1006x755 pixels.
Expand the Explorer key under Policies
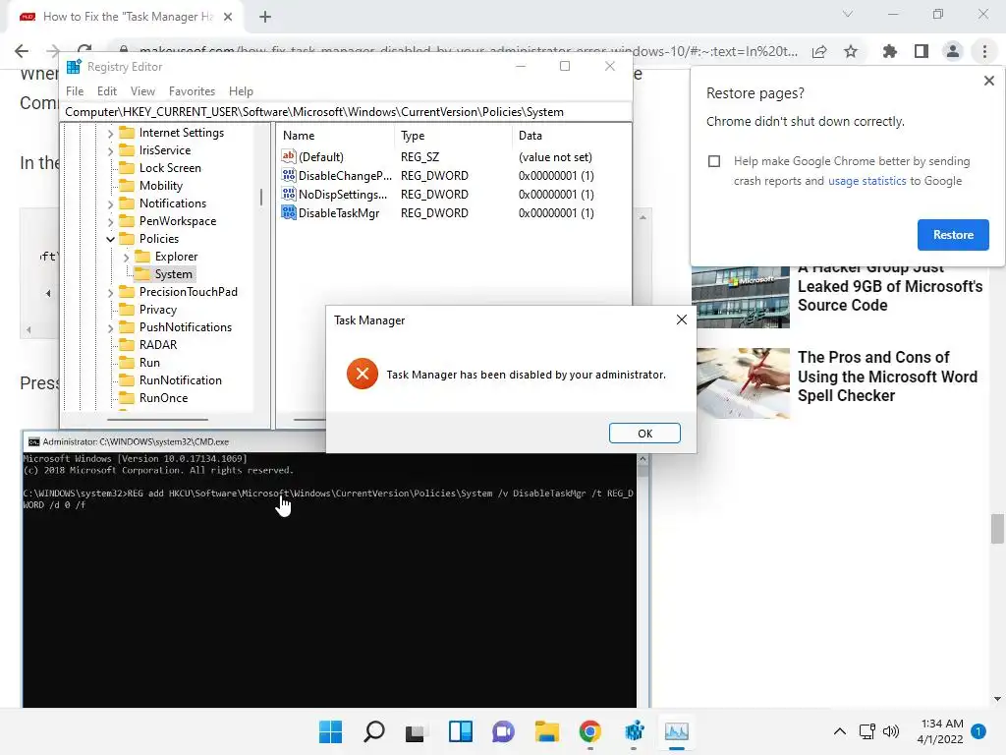126,257
